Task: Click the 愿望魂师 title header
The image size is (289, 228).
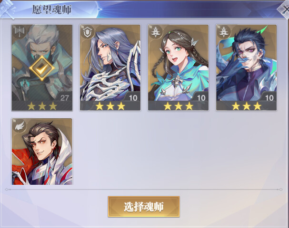Action: point(51,9)
